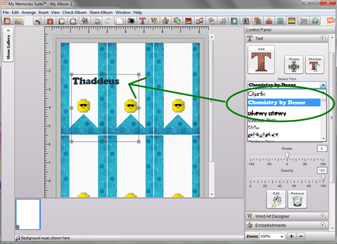
Task: Click the Lego head in the third banner
Action: pyautogui.click(x=178, y=106)
